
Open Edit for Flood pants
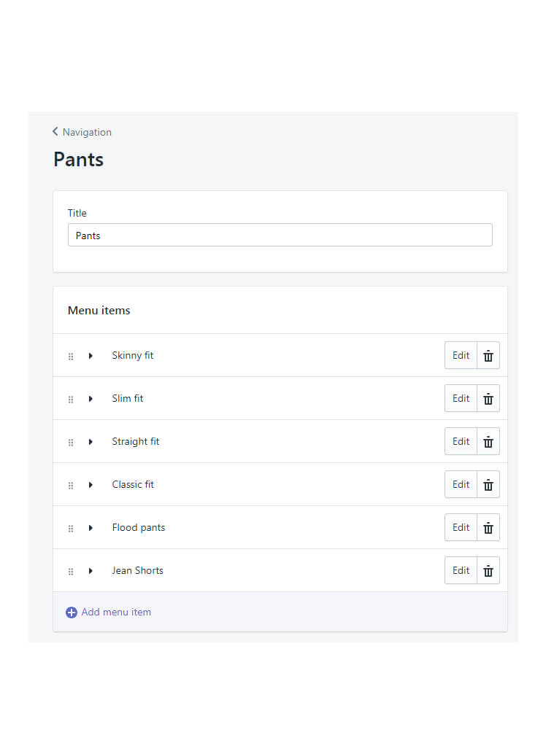click(x=461, y=527)
